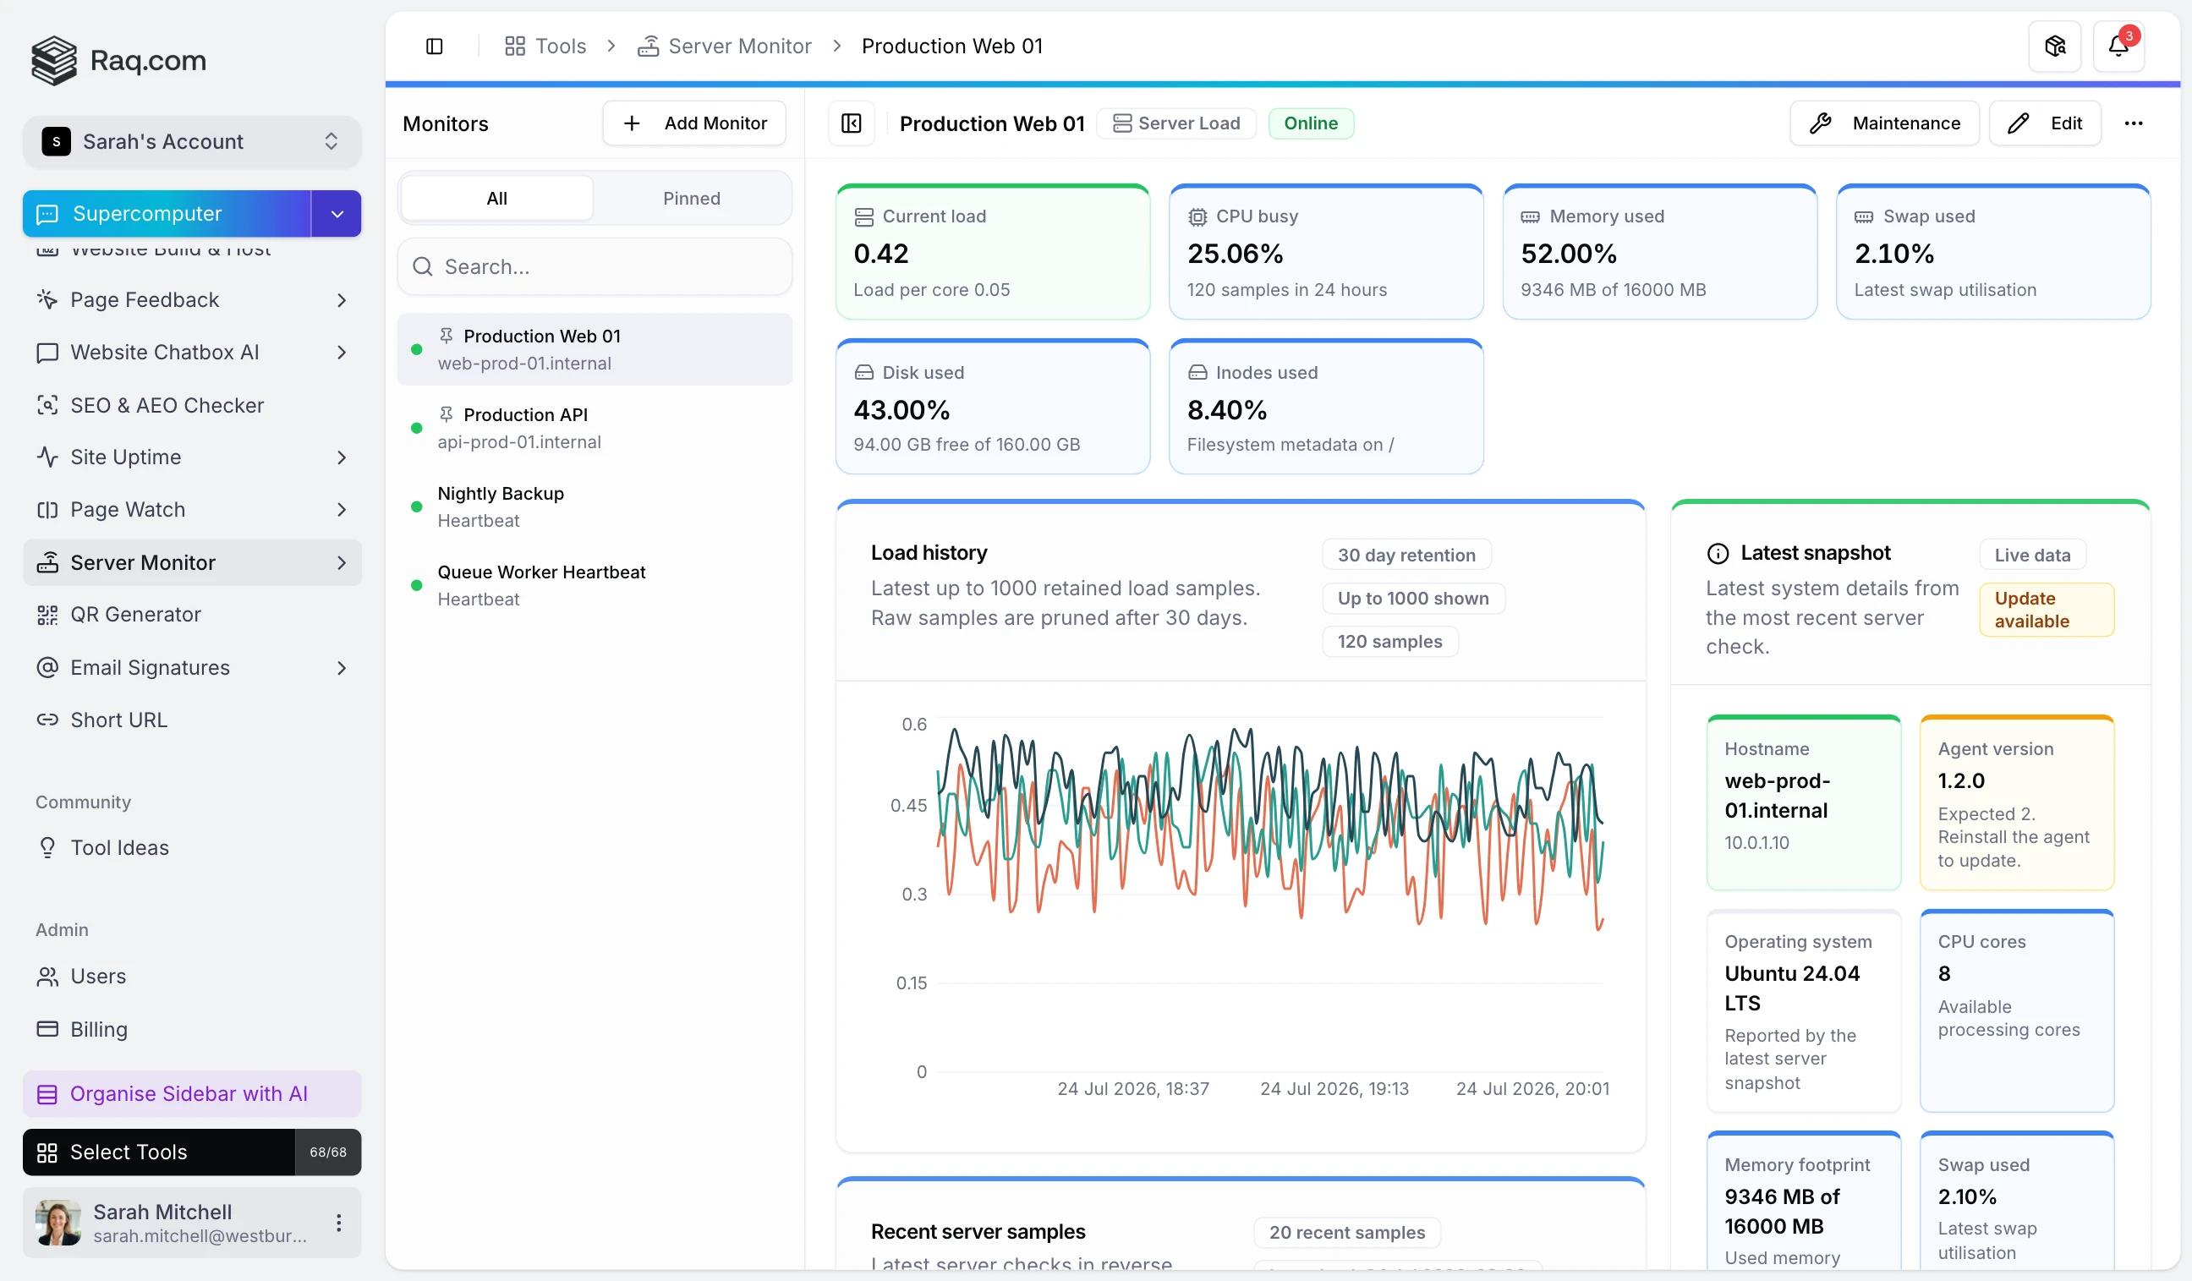This screenshot has height=1281, width=2192.
Task: Open the Supercomputer dropdown arrow
Action: pos(337,214)
